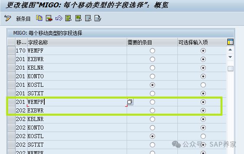The width and height of the screenshot is (244, 154).
Task: Select the row selector for 202 KBLNR
Action: coord(11,119)
